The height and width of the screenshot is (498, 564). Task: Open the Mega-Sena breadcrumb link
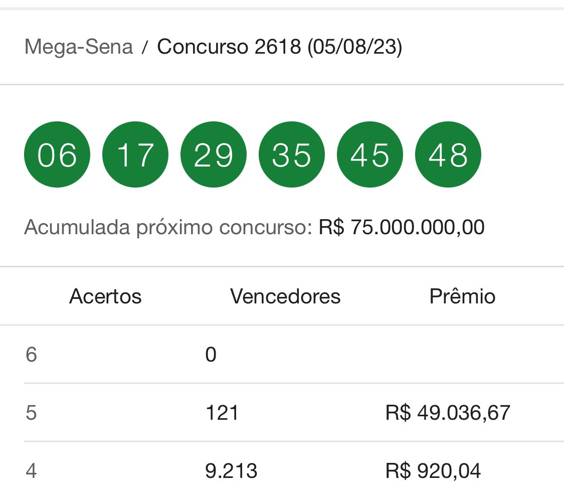coord(78,47)
